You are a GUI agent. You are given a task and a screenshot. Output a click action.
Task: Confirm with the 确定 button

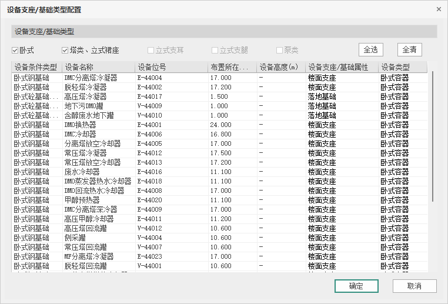(356, 286)
